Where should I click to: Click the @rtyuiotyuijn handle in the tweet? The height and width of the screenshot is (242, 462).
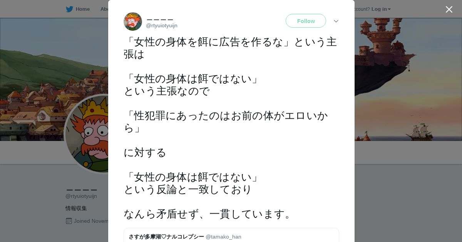(x=162, y=26)
